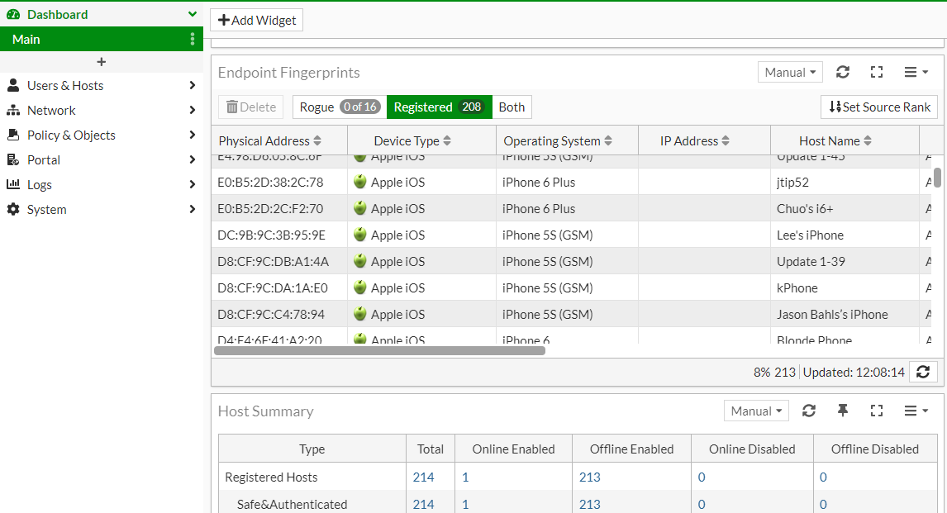Open Endpoint Fingerprints hamburger menu
The image size is (947, 513).
[916, 73]
